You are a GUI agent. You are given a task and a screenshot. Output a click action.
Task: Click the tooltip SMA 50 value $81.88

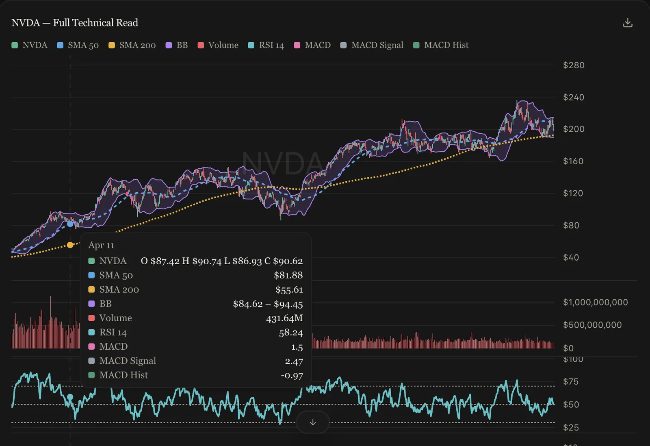[x=288, y=275]
